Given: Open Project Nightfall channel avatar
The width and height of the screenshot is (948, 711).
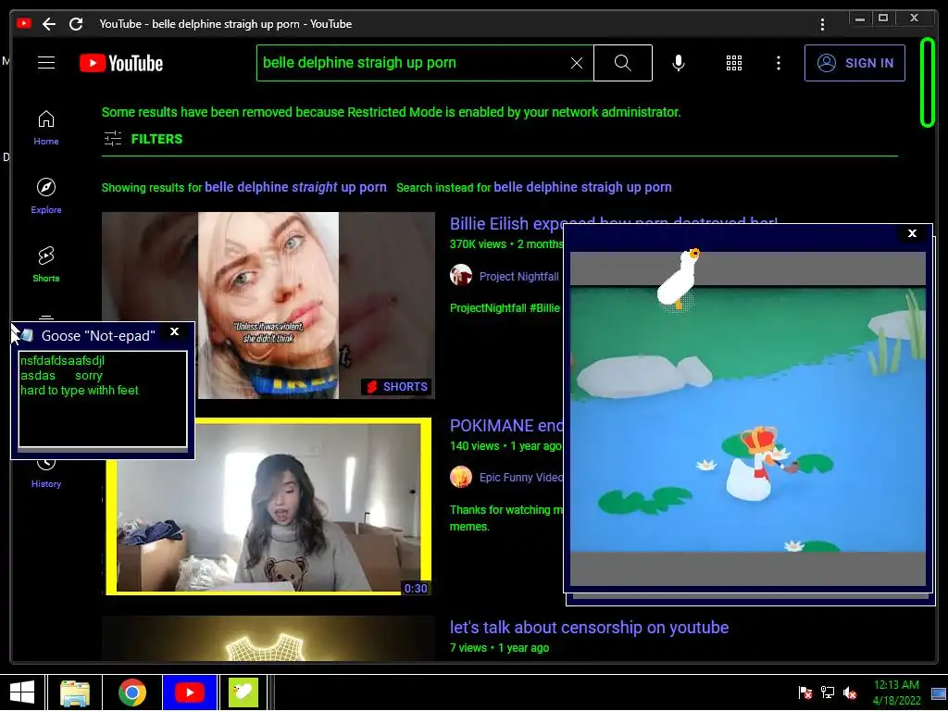Looking at the screenshot, I should pyautogui.click(x=461, y=275).
